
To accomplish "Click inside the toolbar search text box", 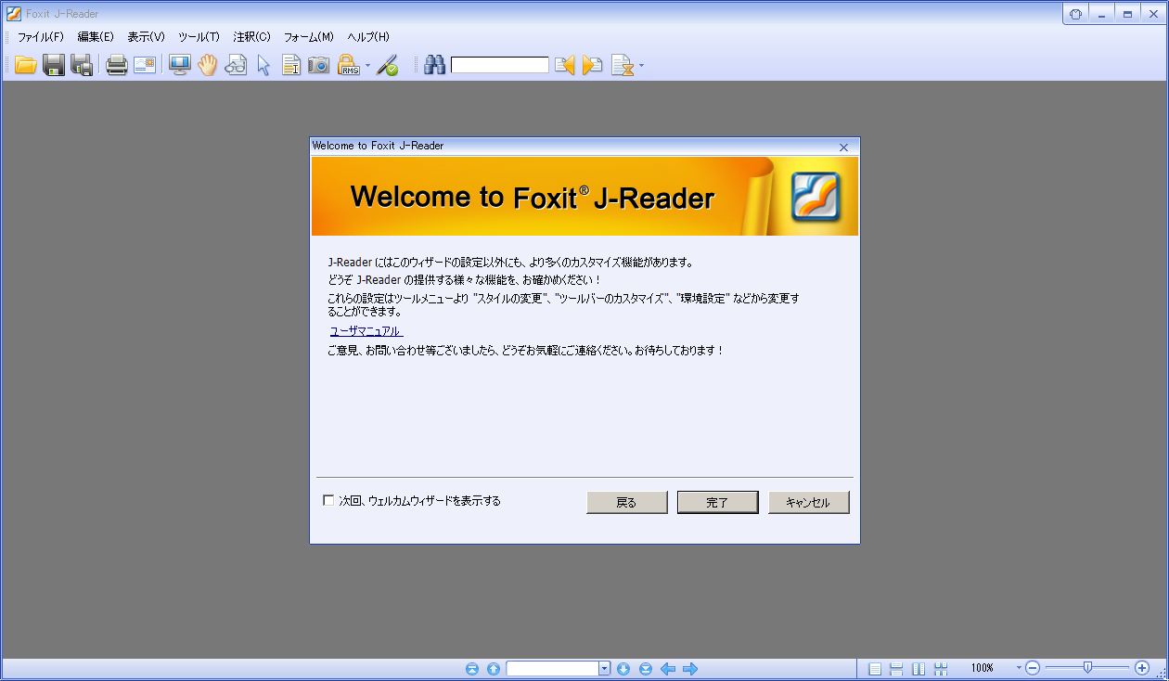I will [x=500, y=65].
